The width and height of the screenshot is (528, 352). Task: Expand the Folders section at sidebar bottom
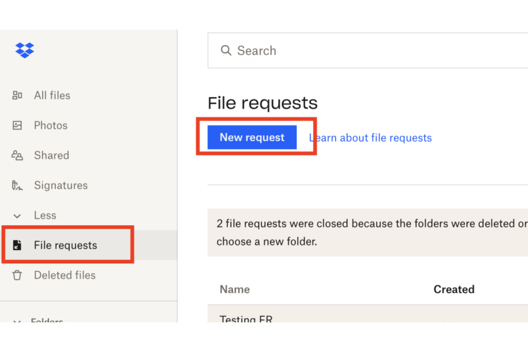click(16, 321)
